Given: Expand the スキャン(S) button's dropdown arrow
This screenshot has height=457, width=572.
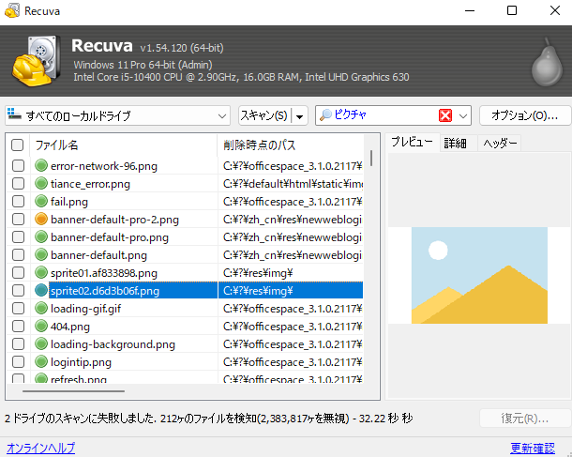Looking at the screenshot, I should (300, 115).
